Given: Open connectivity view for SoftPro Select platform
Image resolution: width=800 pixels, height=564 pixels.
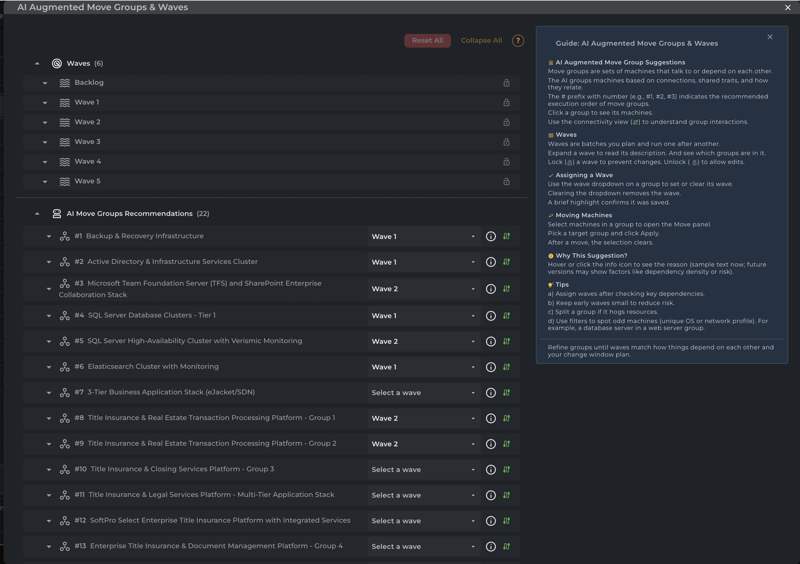Looking at the screenshot, I should point(506,521).
